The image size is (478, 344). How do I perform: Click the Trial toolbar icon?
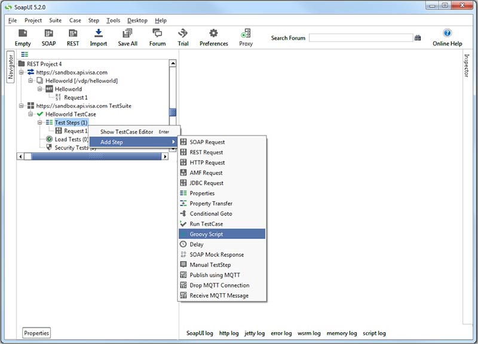(183, 33)
